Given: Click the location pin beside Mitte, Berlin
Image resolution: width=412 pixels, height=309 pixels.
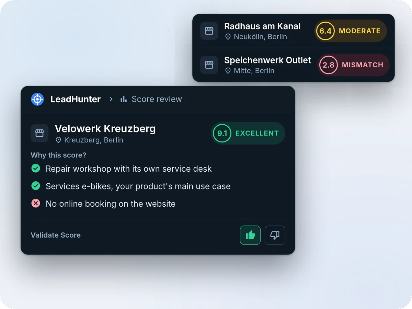Looking at the screenshot, I should (228, 71).
